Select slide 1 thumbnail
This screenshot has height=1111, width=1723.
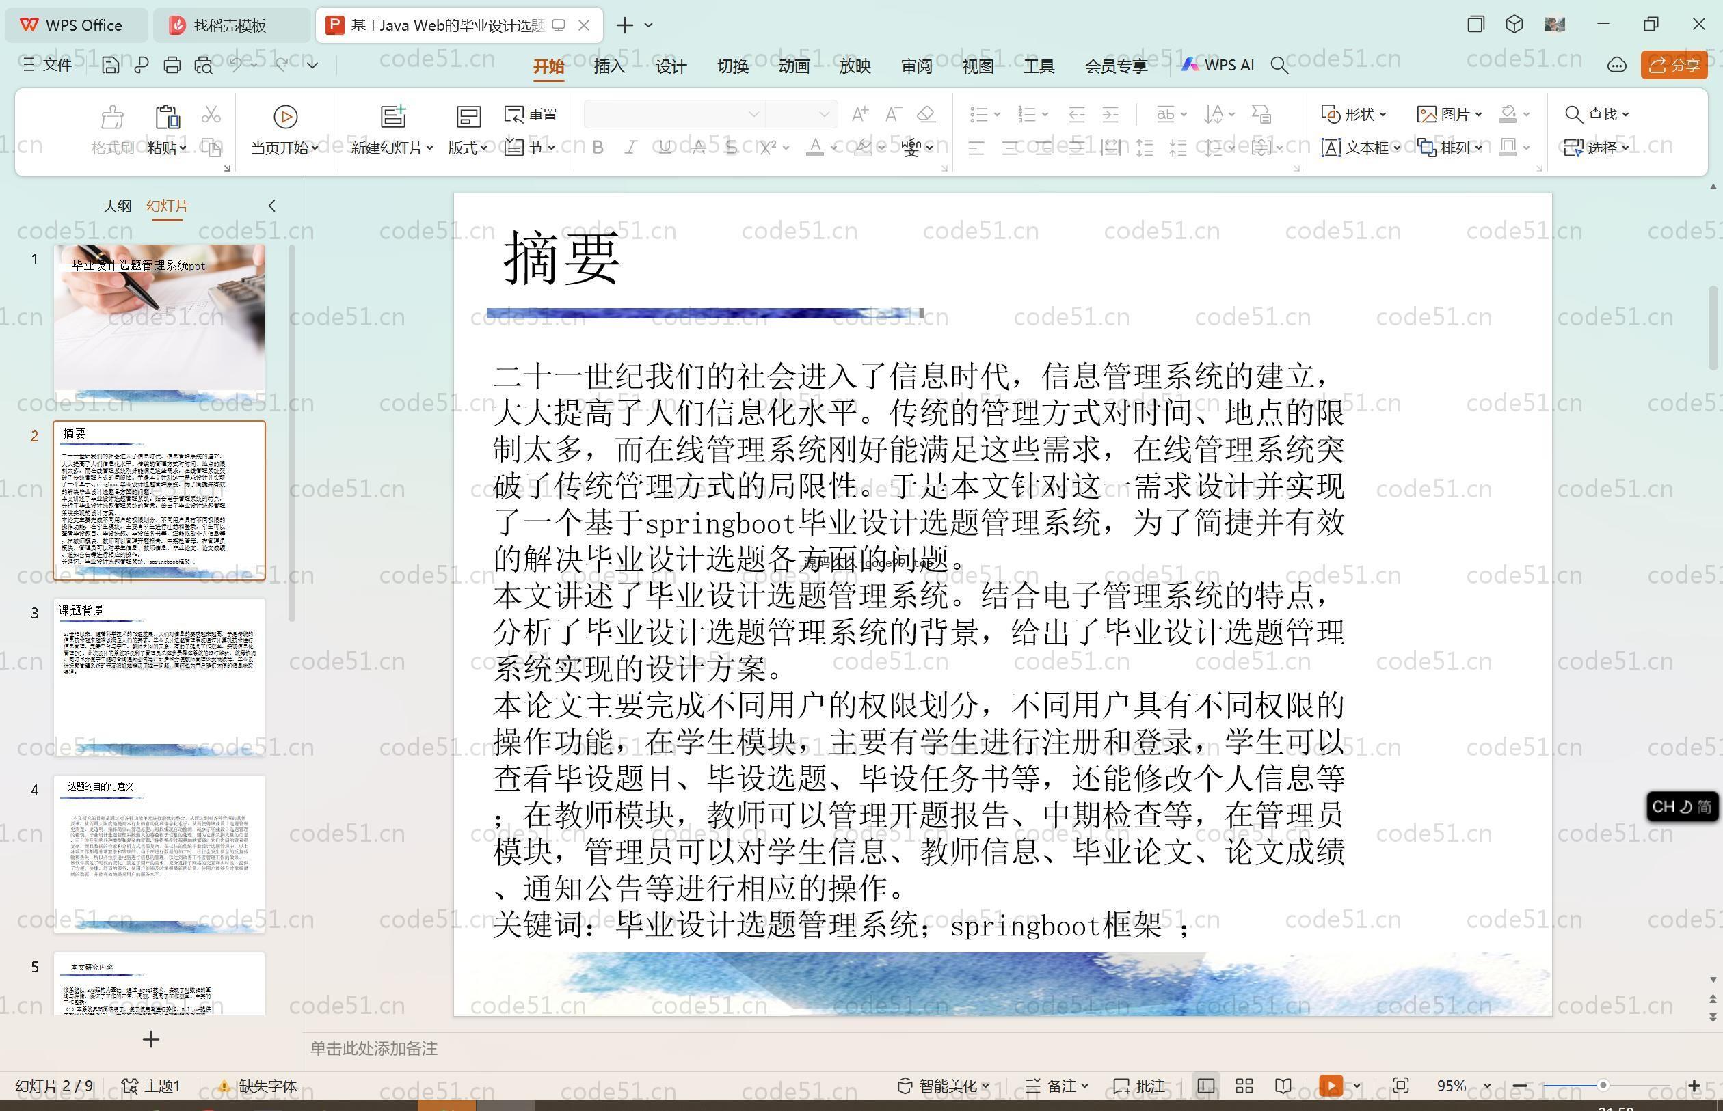(x=159, y=323)
